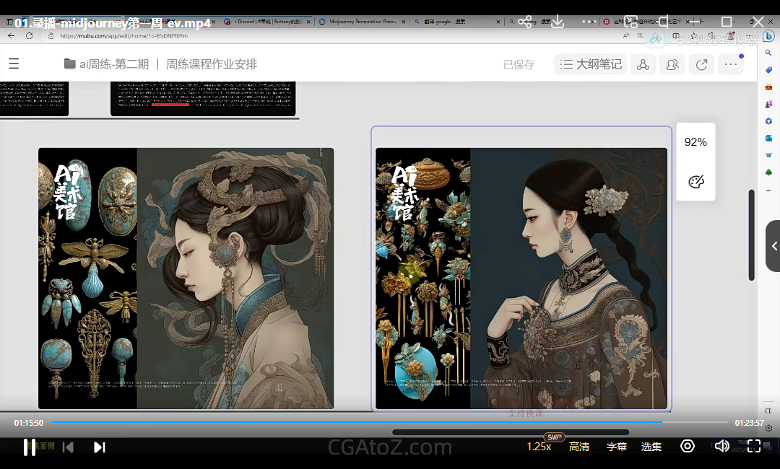Open the 高清 quality selector
Screen dimensions: 780x469
(x=579, y=447)
